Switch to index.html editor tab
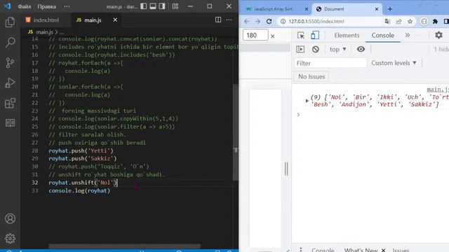The image size is (449, 252). (42, 20)
